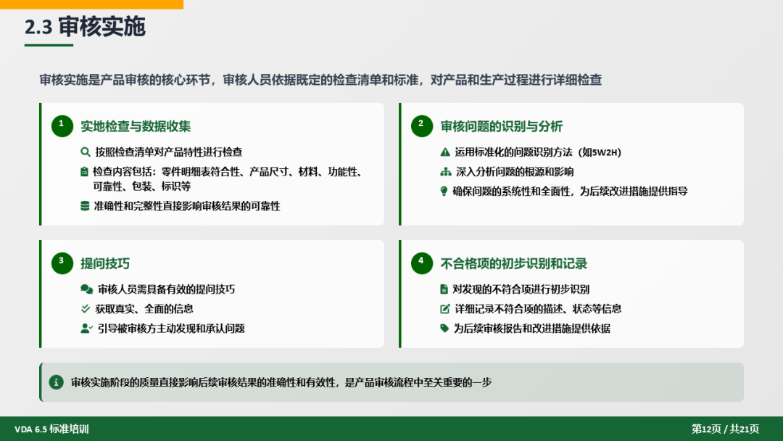Click the clipboard icon next to 检查内容包括

[x=85, y=172]
